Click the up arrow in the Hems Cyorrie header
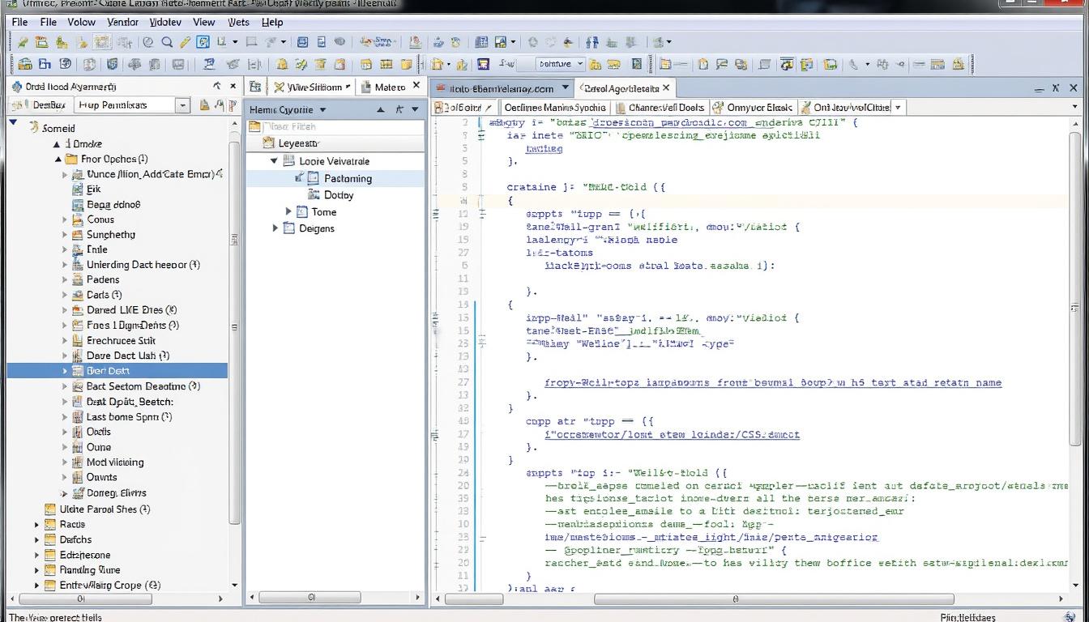The image size is (1089, 622). [x=380, y=109]
